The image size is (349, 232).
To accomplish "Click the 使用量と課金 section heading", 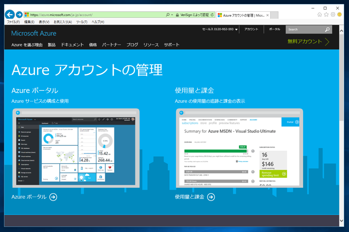I will 194,90.
